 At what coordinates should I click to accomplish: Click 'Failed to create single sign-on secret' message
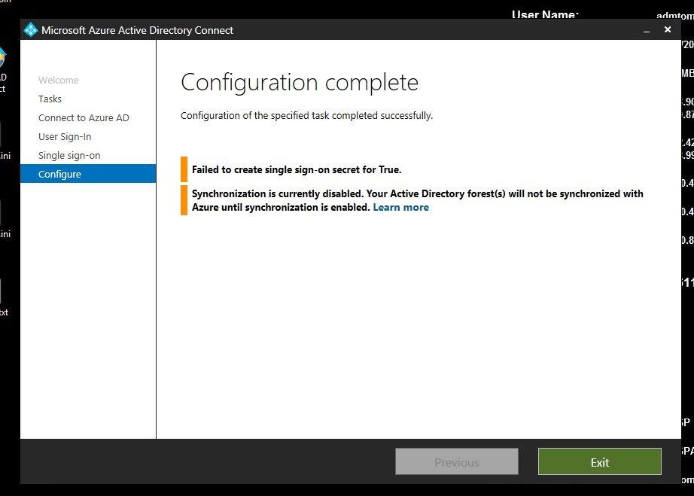[x=297, y=169]
